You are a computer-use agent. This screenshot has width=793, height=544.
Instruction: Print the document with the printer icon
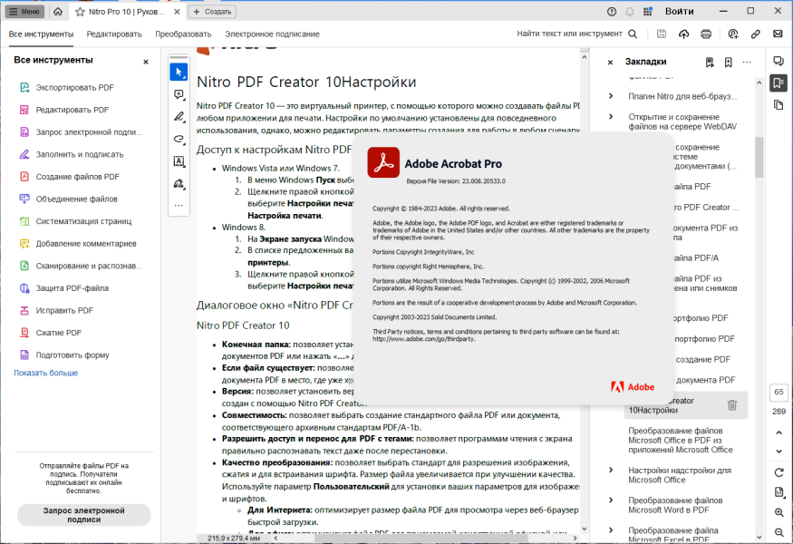point(706,34)
